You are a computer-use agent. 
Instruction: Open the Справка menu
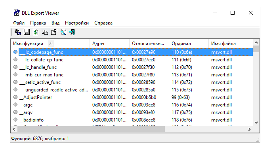[103, 23]
